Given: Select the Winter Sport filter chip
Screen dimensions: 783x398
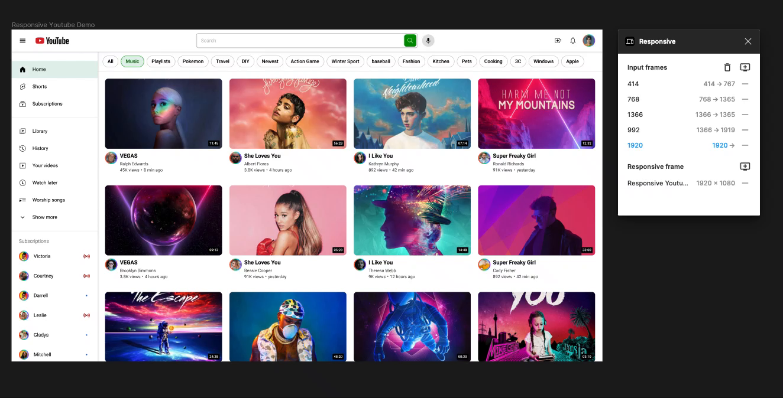Looking at the screenshot, I should point(345,61).
